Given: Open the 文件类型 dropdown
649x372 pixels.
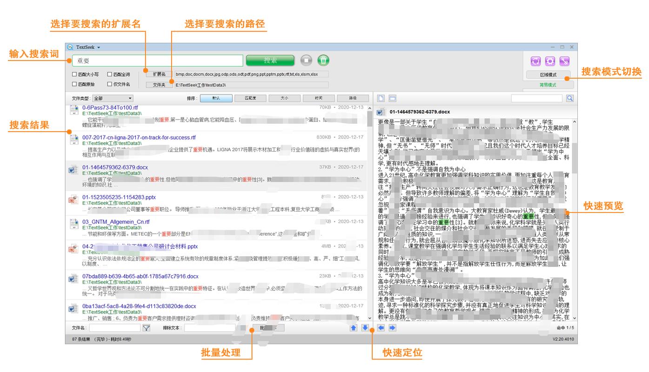Looking at the screenshot, I should point(113,99).
